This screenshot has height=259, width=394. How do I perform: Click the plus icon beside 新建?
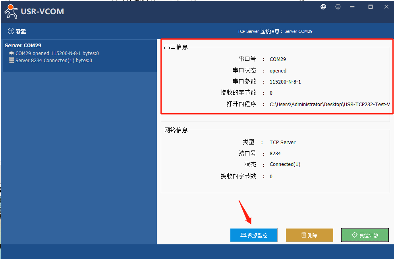11,31
